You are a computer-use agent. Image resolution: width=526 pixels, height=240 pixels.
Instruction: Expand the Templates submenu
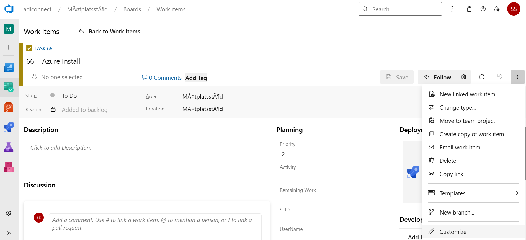tap(473, 193)
